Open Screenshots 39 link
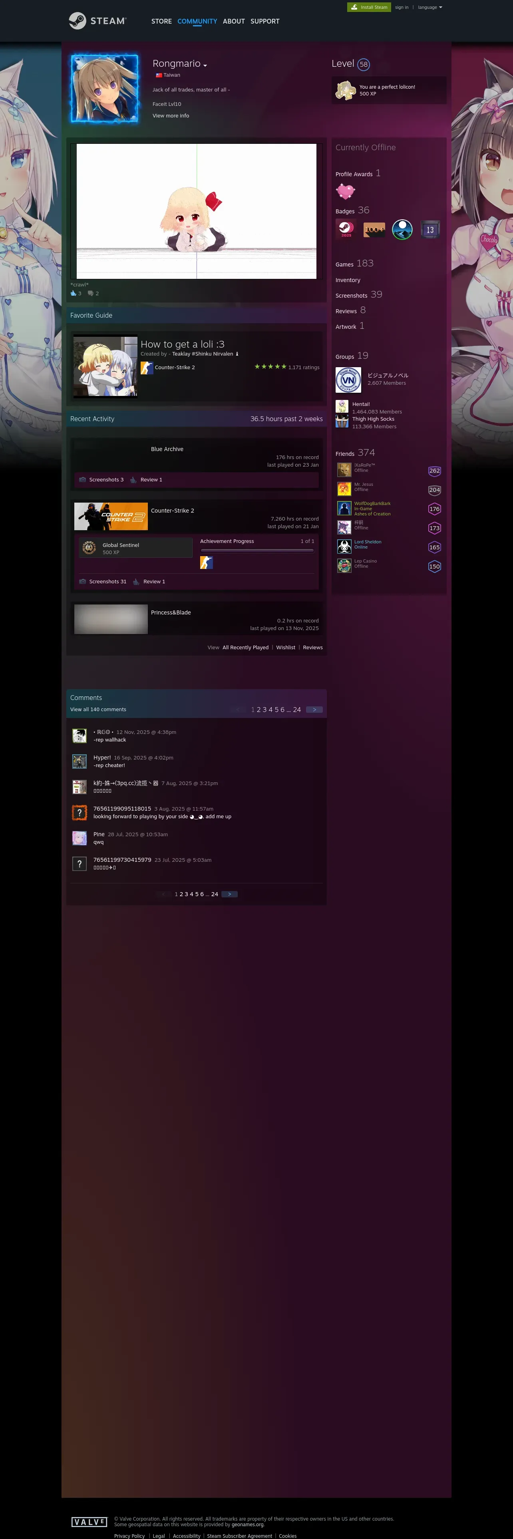Screen dimensions: 513x1539 point(359,294)
